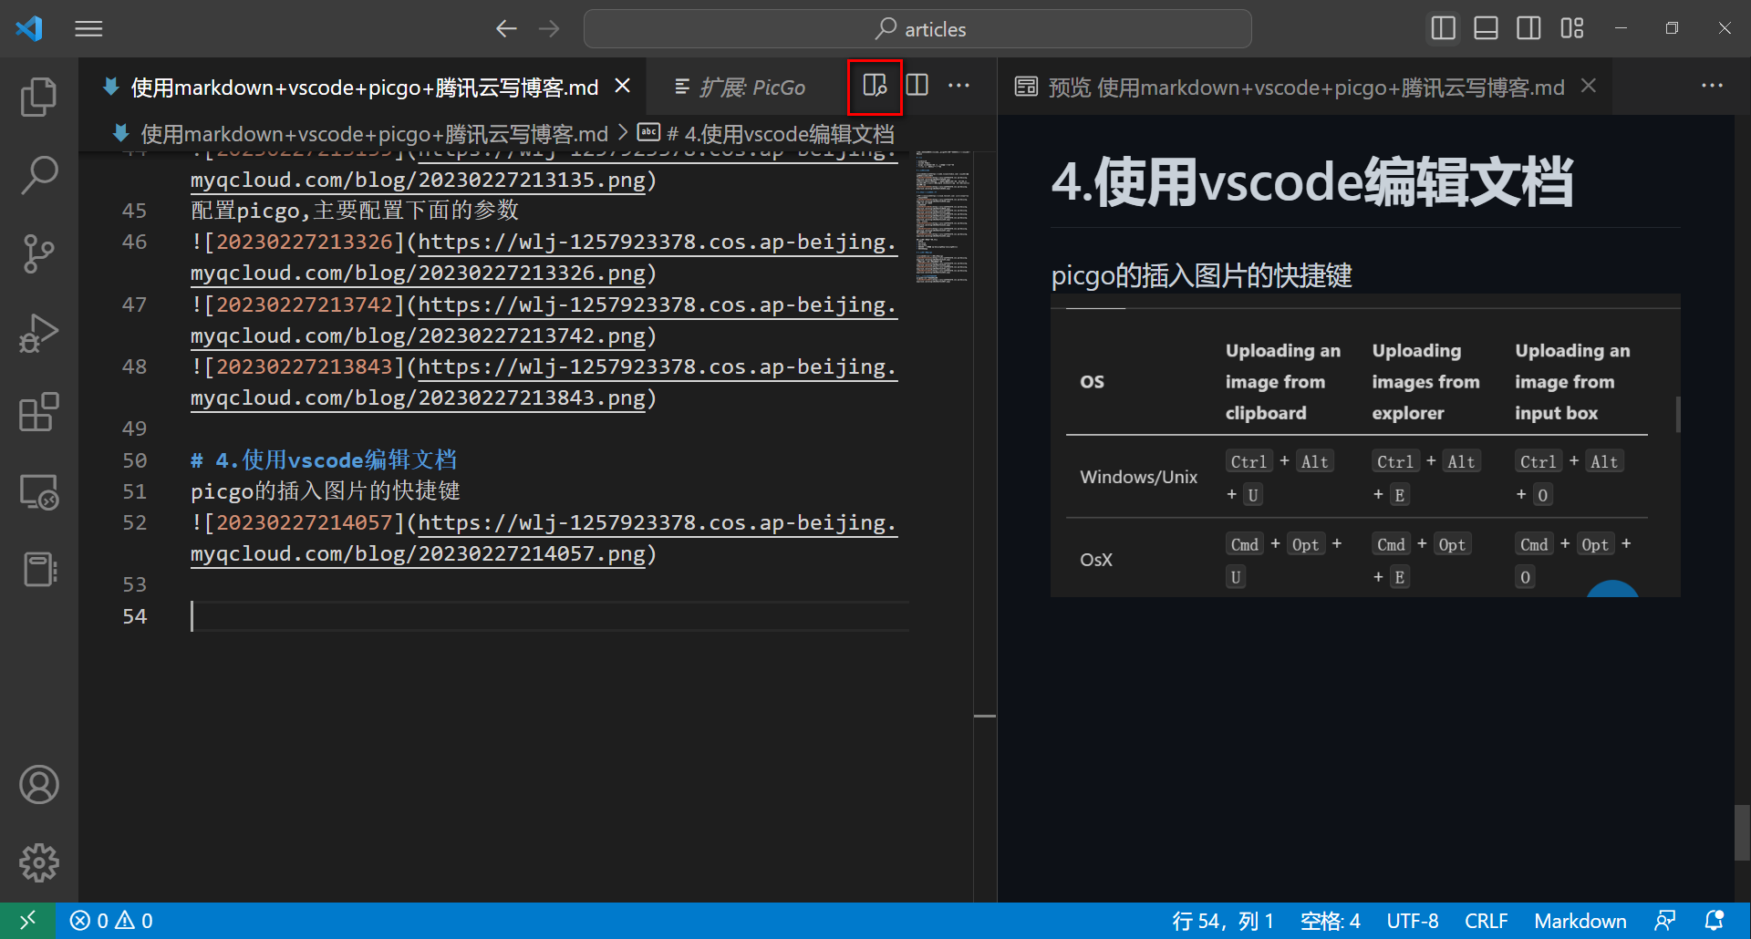The height and width of the screenshot is (939, 1751).
Task: Click the VS Code logo icon
Action: pyautogui.click(x=29, y=28)
